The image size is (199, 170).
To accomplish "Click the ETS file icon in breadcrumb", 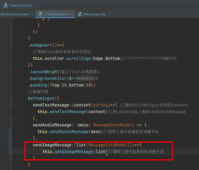I will pyautogui.click(x=5, y=5).
